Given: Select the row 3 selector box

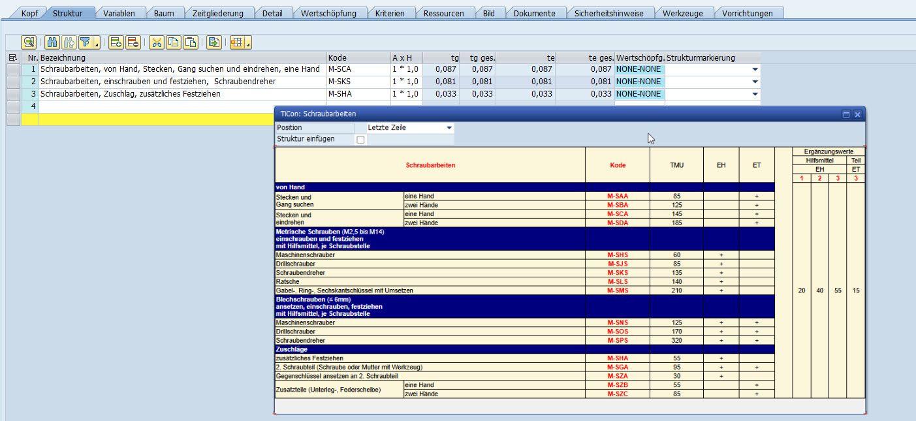Looking at the screenshot, I should pos(13,94).
